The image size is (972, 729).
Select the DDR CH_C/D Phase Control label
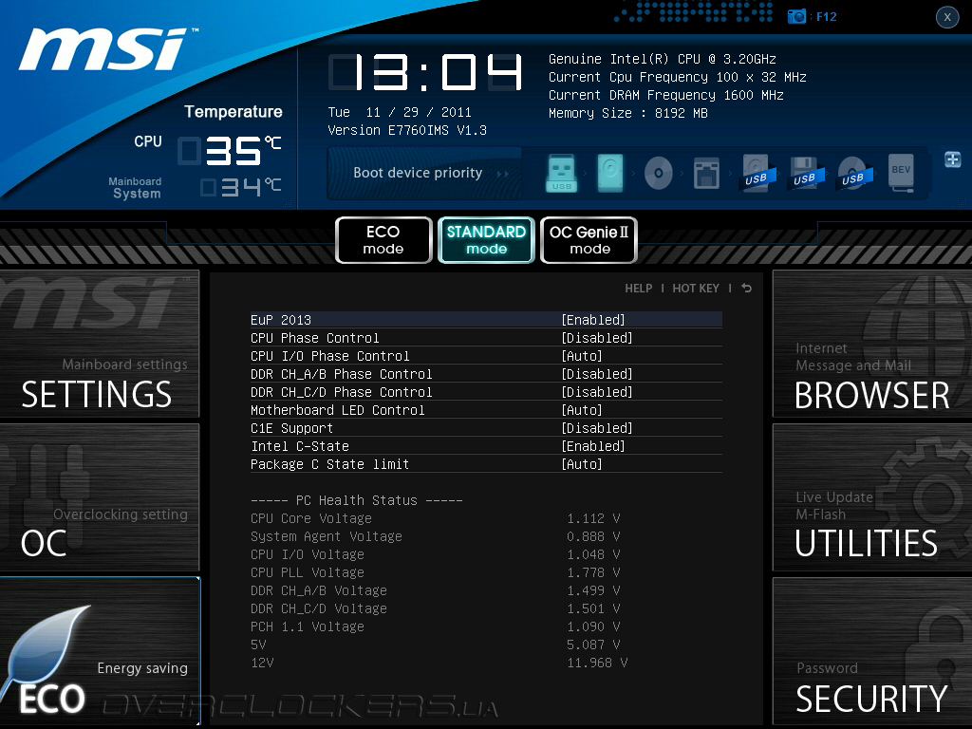[342, 392]
